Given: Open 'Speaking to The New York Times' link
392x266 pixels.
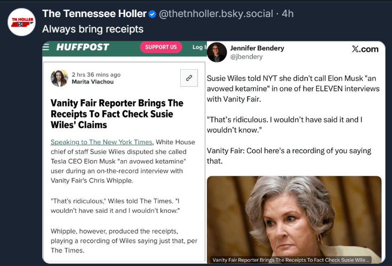Looking at the screenshot, I should point(102,142).
